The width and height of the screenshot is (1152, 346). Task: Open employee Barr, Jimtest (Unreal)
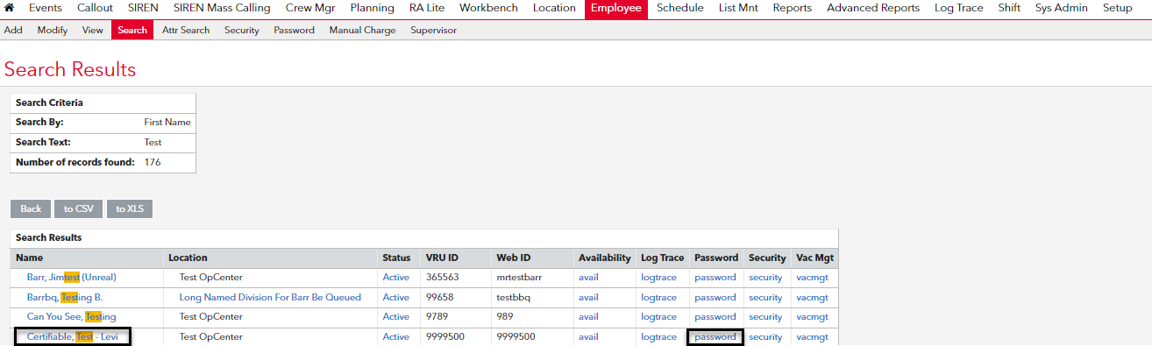[72, 277]
